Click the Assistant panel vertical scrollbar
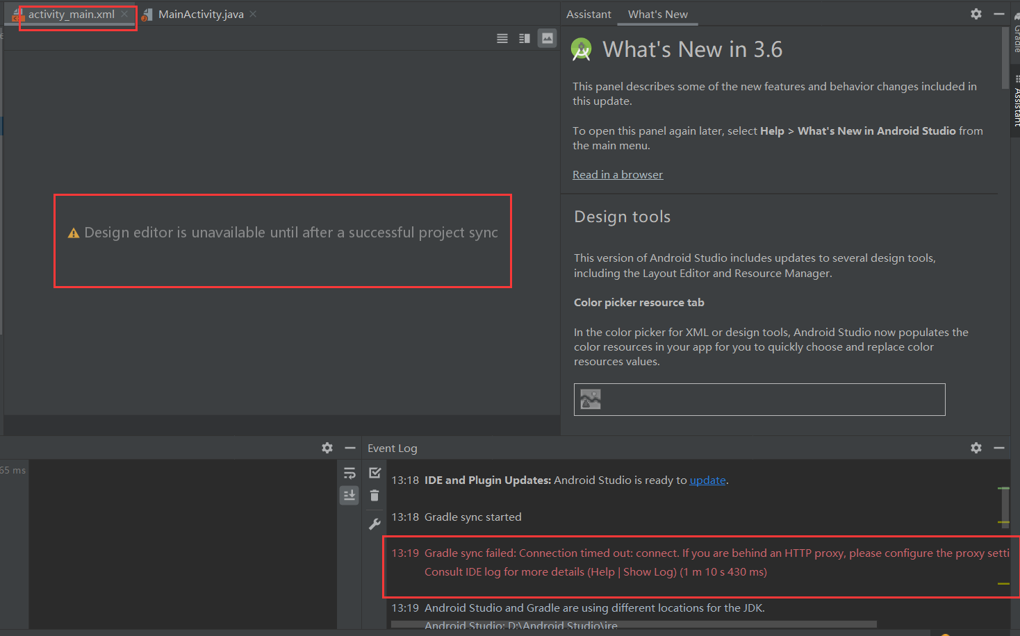1020x636 pixels. (x=1005, y=58)
